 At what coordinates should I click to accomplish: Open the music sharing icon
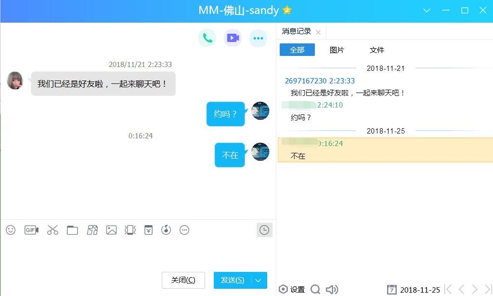(x=166, y=230)
